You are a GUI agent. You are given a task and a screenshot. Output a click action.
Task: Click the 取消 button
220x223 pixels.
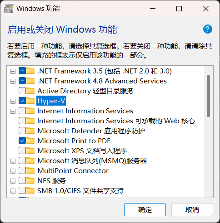(x=192, y=210)
